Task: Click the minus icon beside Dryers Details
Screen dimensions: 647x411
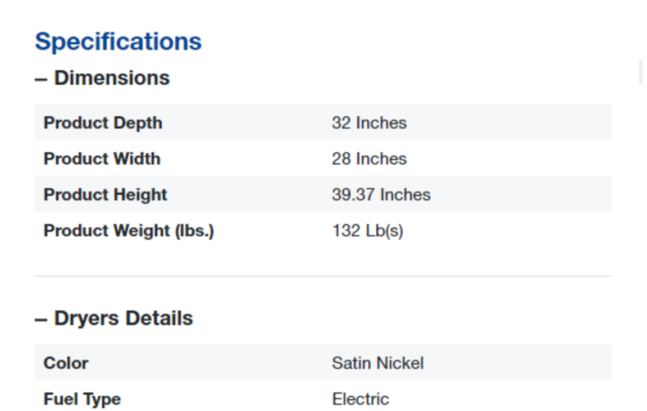Action: tap(41, 319)
